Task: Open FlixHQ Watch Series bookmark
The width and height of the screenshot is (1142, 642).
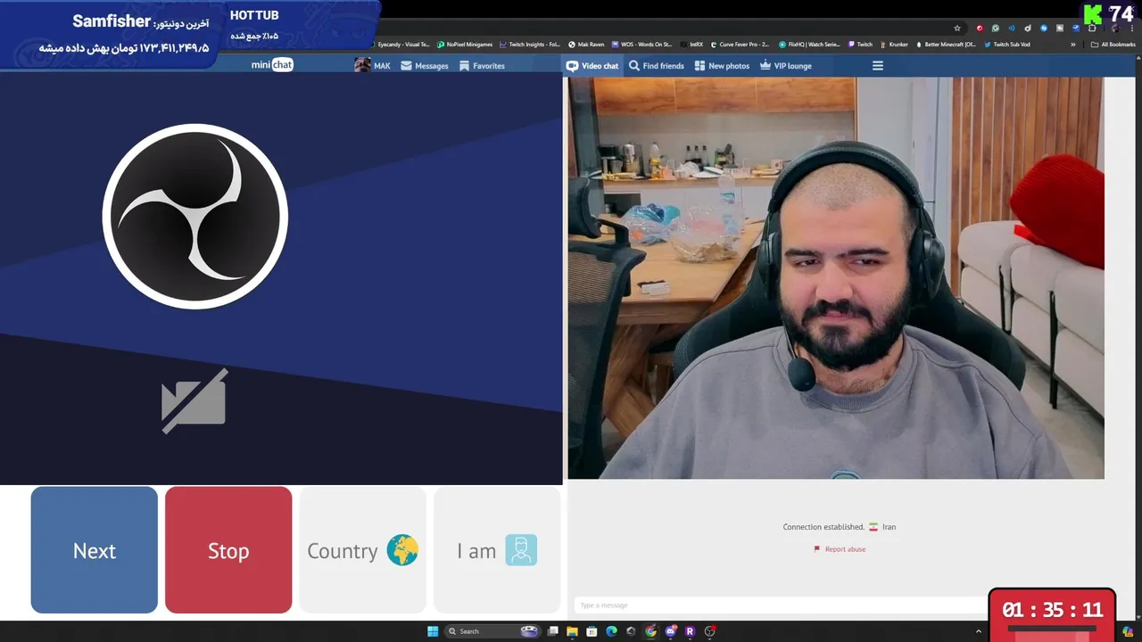Action: [x=809, y=45]
